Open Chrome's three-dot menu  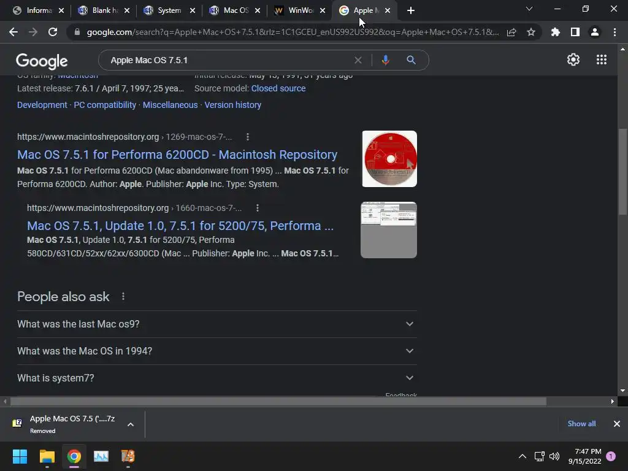615,32
